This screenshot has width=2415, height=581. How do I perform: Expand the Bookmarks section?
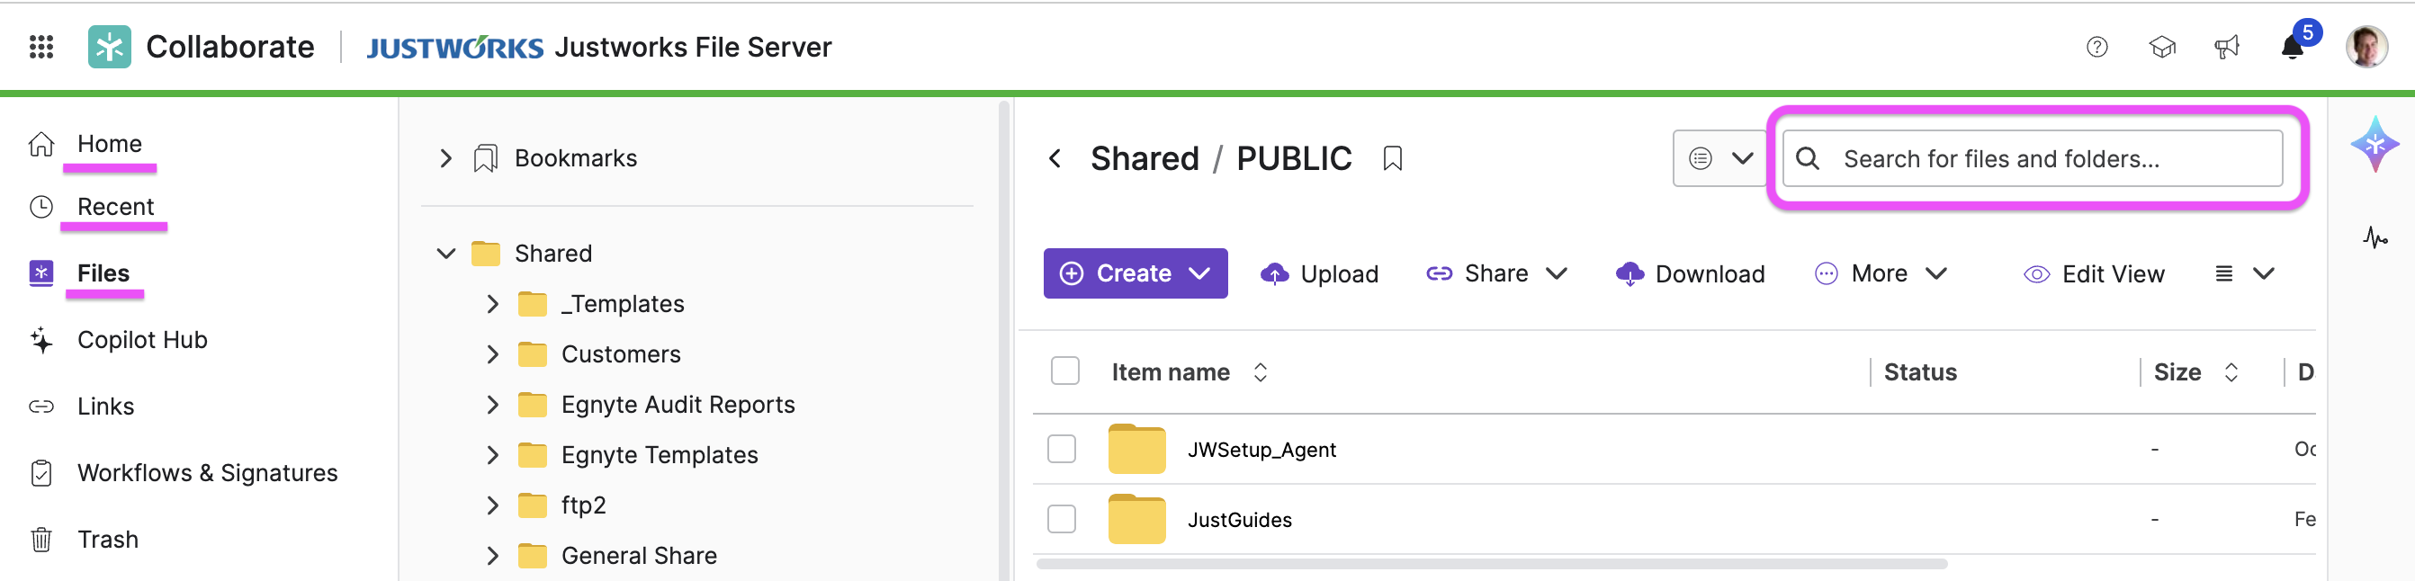(446, 158)
